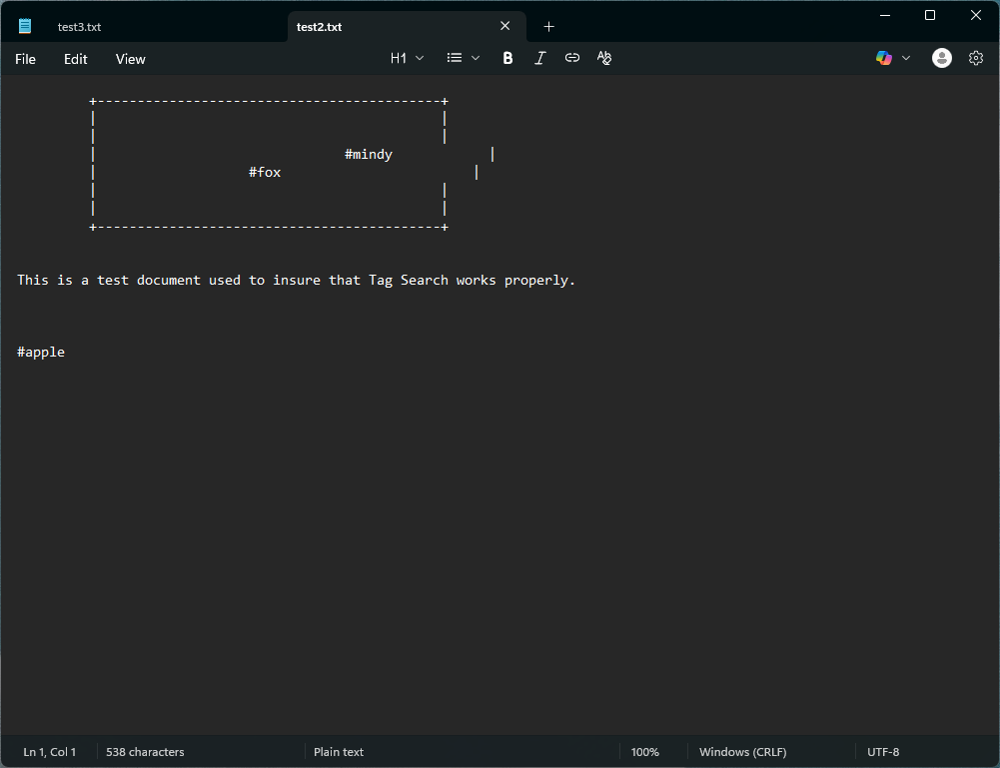
Task: Open the account profile icon
Action: tap(942, 58)
